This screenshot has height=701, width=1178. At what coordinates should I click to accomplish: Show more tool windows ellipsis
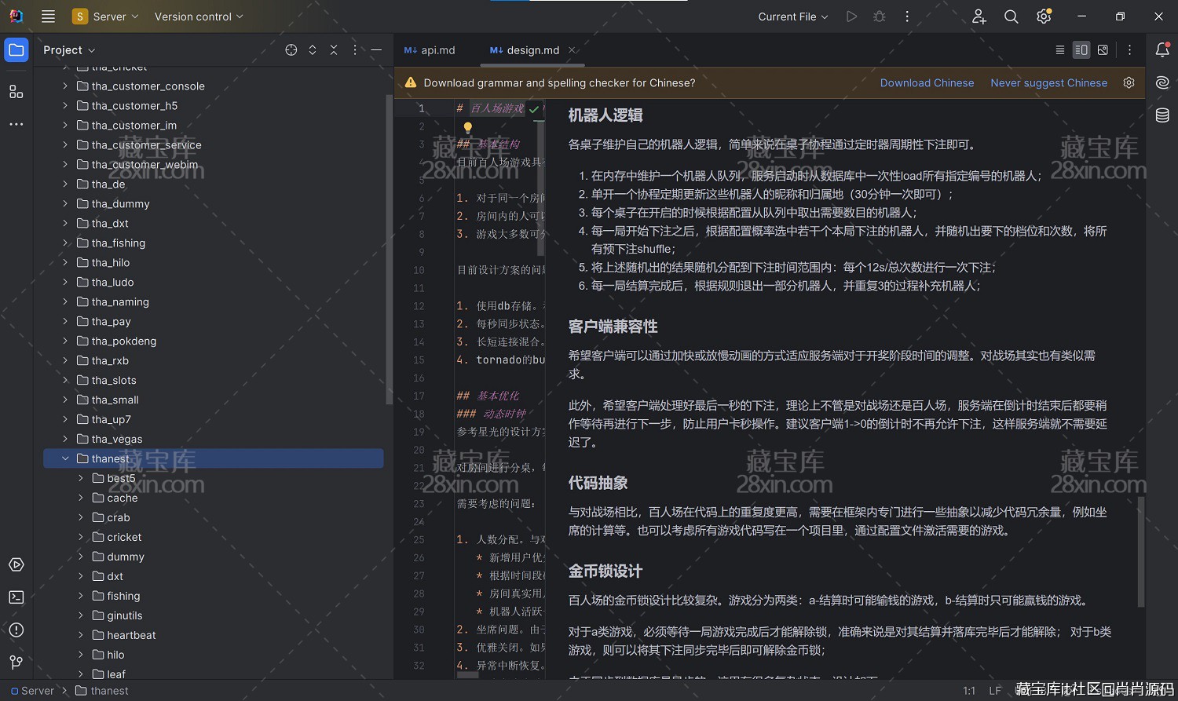pos(16,124)
